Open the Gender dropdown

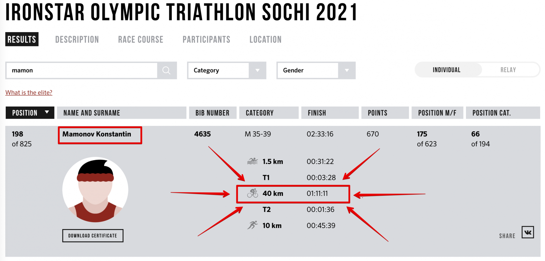coord(316,71)
